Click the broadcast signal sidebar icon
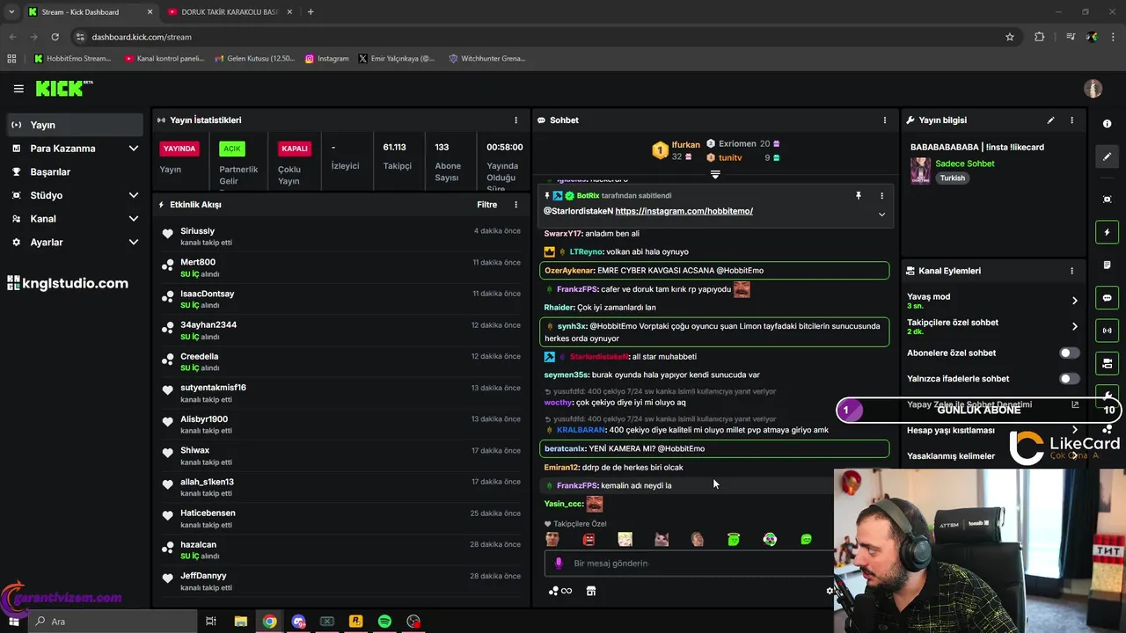This screenshot has width=1126, height=633. [x=1107, y=331]
